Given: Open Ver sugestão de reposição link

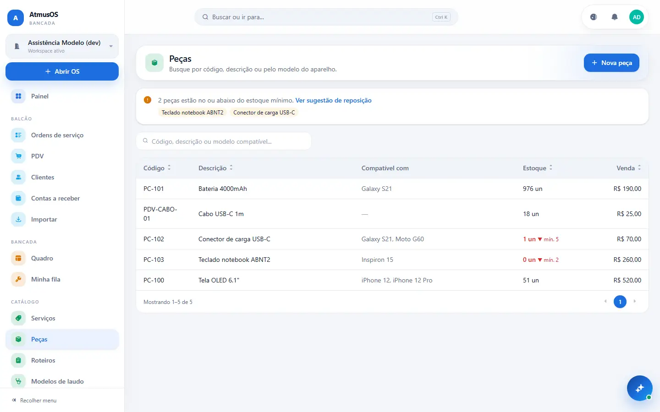Looking at the screenshot, I should coord(333,100).
